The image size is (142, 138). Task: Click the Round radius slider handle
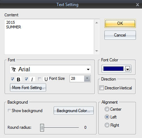tap(42, 128)
